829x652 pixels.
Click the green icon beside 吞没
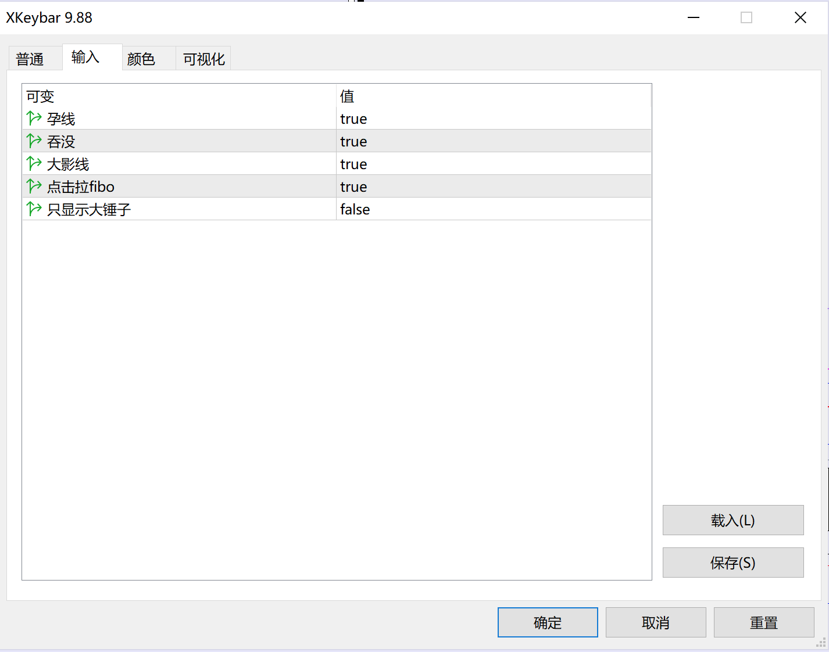coord(34,141)
